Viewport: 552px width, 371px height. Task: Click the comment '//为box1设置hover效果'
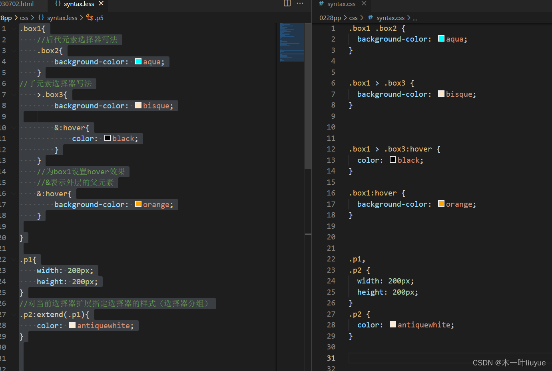[x=81, y=172]
